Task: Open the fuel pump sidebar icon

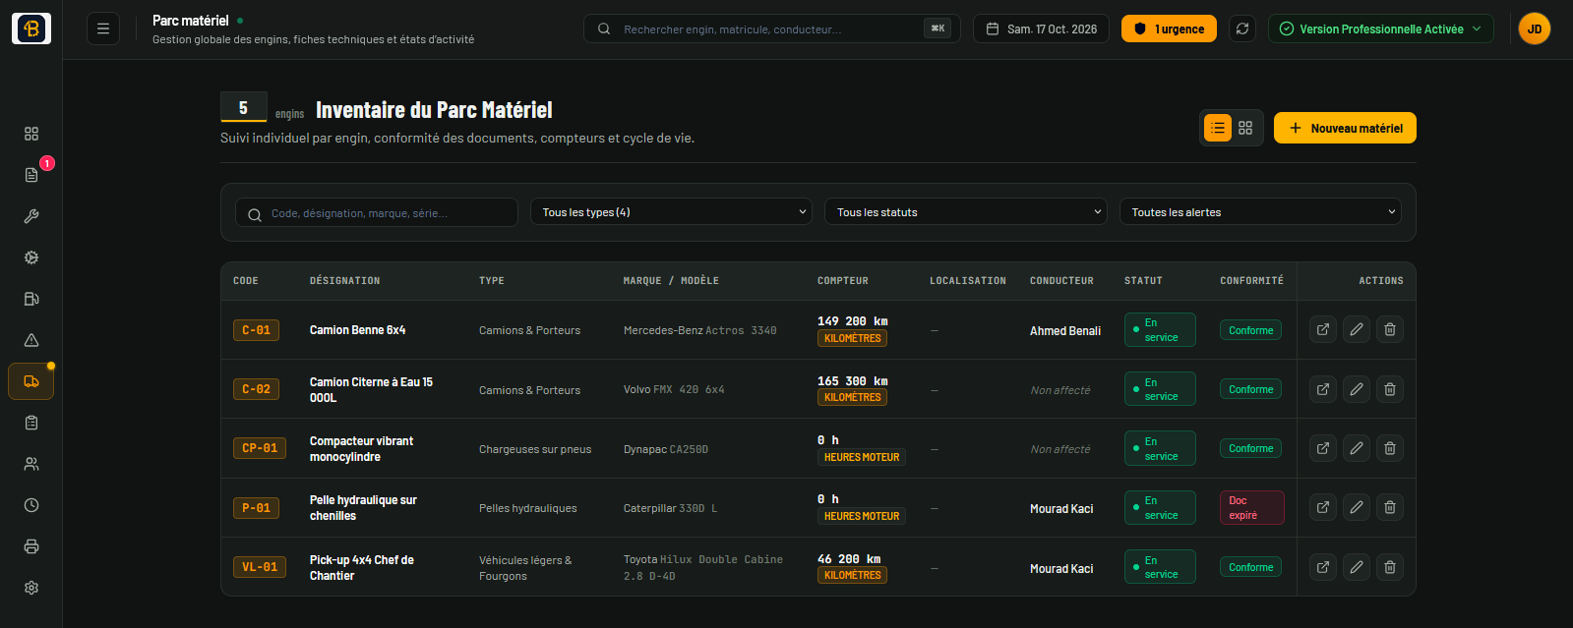Action: click(x=31, y=299)
